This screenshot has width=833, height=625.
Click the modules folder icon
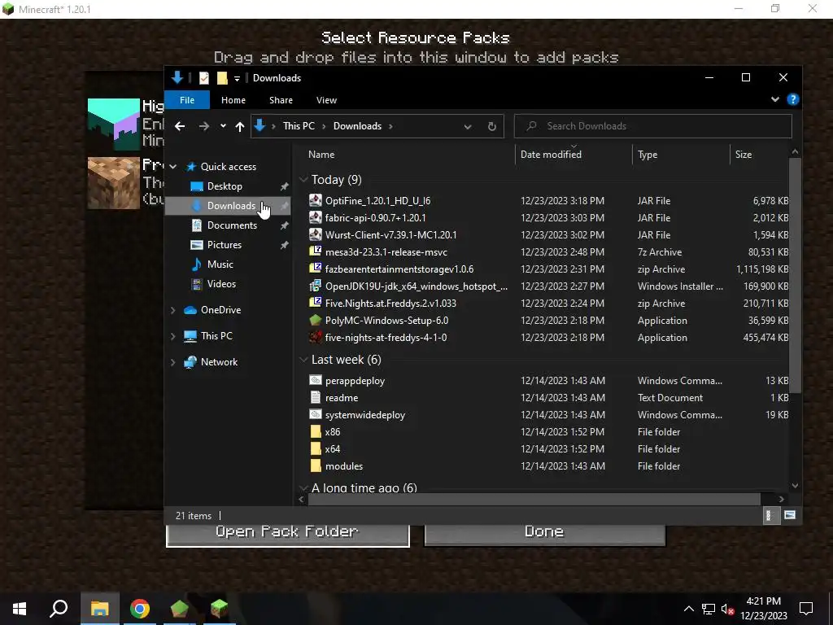coord(316,465)
